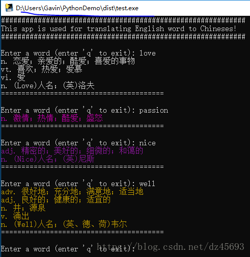Click the second row of hash symbols
This screenshot has height=257, width=250.
pos(123,37)
